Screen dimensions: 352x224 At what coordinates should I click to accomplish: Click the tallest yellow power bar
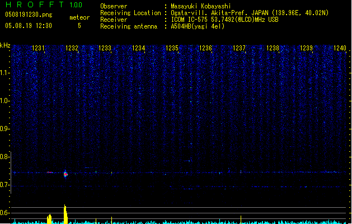click(65, 214)
